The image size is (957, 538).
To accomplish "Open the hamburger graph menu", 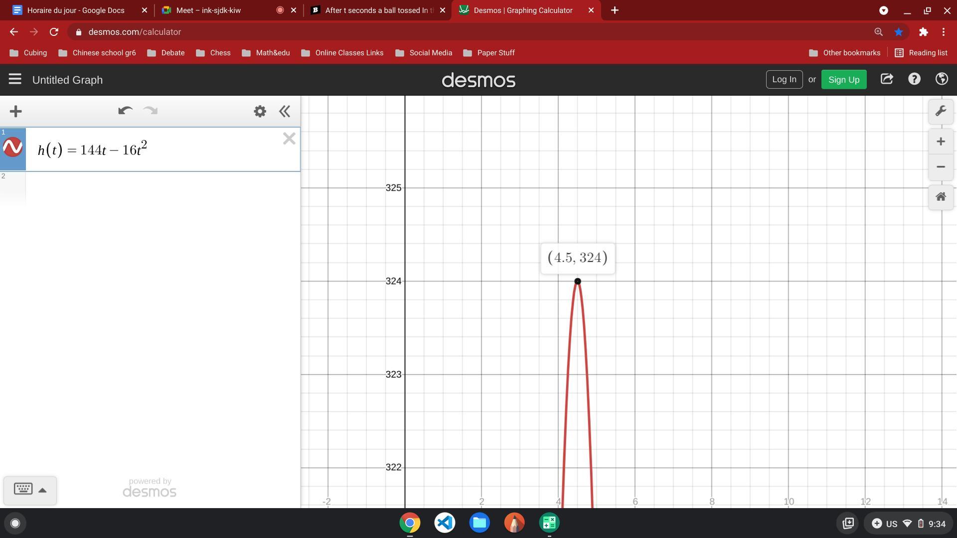I will [x=15, y=79].
